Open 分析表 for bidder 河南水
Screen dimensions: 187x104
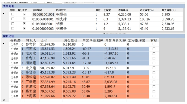[x=15, y=49]
